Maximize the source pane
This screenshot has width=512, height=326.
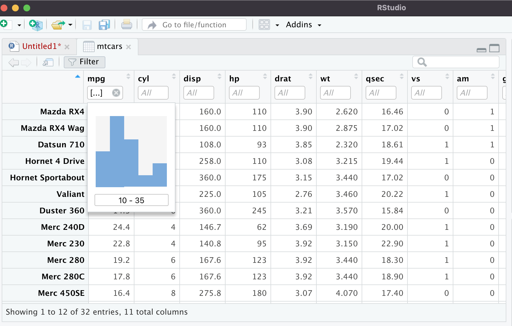(x=494, y=48)
